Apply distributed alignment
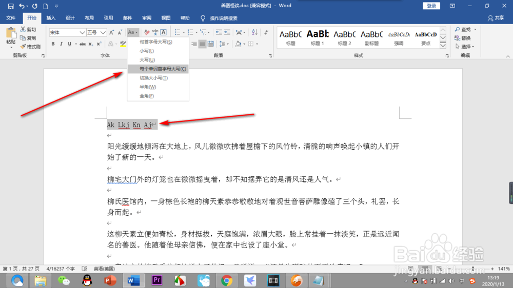 211,44
